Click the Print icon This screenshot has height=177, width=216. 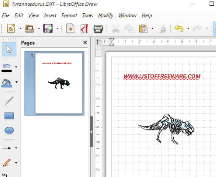[98, 29]
